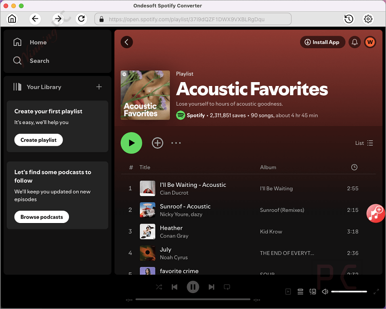Enter full screen player icon
The width and height of the screenshot is (386, 309).
376,292
